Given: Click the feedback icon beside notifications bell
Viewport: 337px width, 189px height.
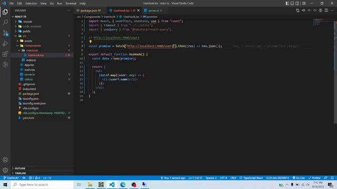Looking at the screenshot, I should pos(326,178).
